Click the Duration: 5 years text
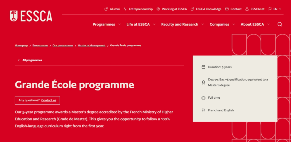291x142 pixels. tap(220, 67)
